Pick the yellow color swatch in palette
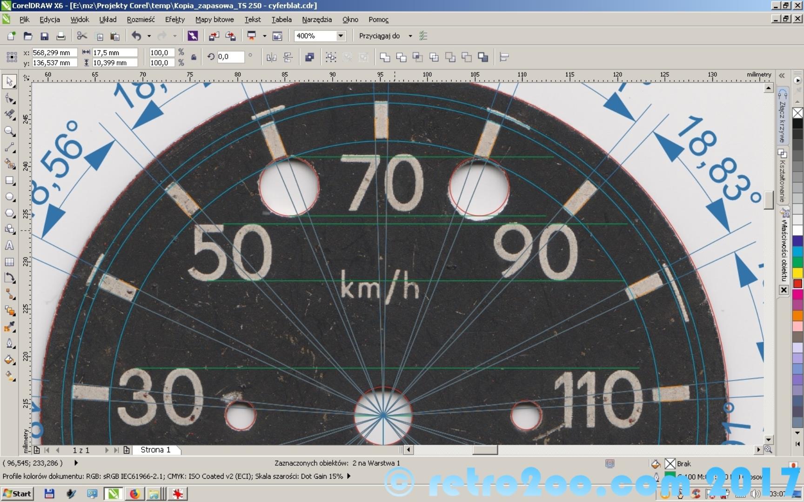This screenshot has height=502, width=804. pyautogui.click(x=797, y=273)
